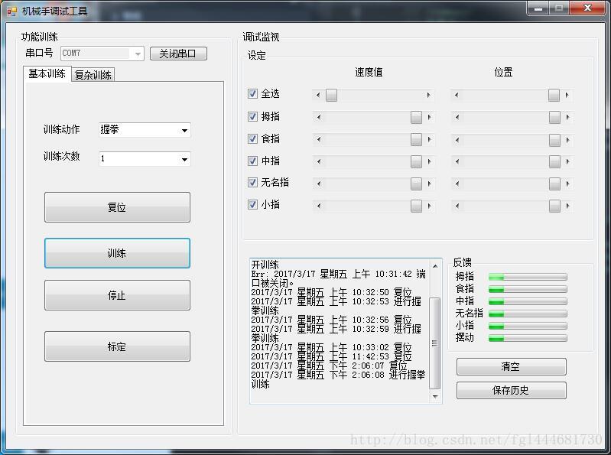The height and width of the screenshot is (455, 611).
Task: Click left arrow of 食指 position slider
Action: point(457,140)
